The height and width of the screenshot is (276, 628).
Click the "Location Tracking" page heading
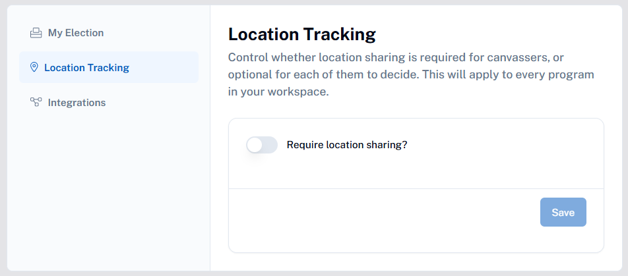[302, 34]
